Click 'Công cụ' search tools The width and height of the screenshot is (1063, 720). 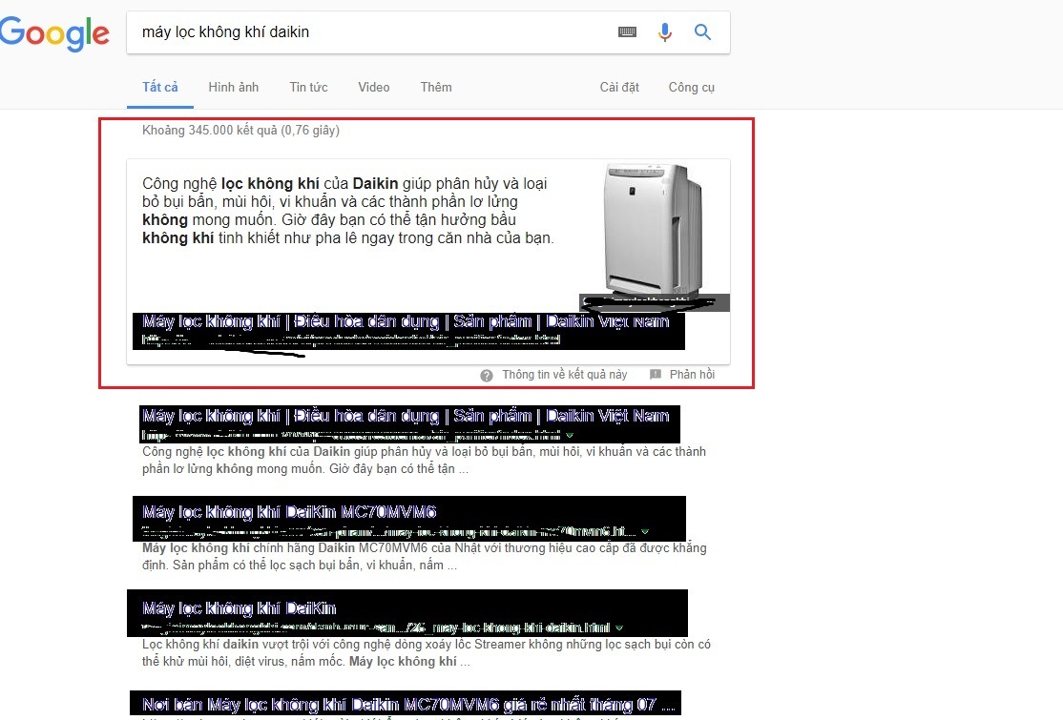(692, 88)
